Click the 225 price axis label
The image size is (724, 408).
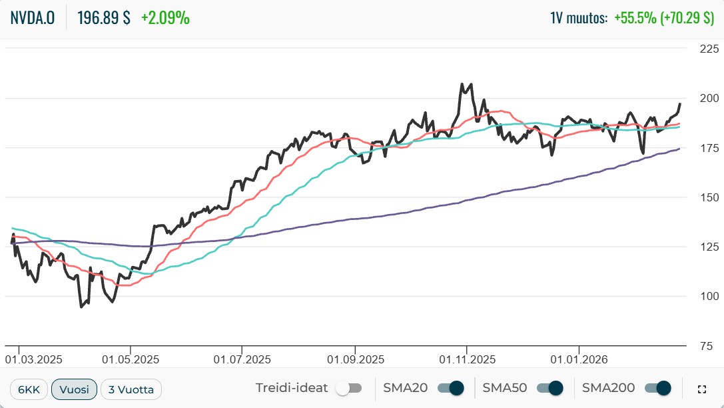click(x=709, y=49)
